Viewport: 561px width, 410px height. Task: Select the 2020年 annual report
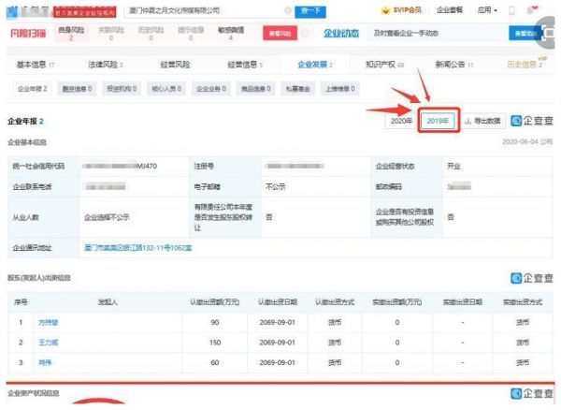pyautogui.click(x=400, y=122)
